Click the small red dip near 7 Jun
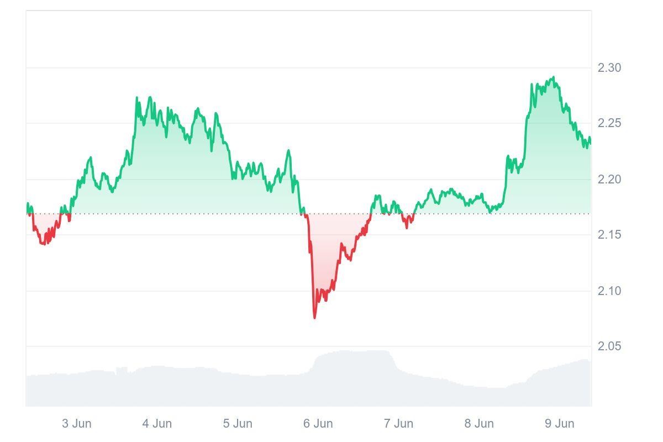The height and width of the screenshot is (442, 663). coord(407,227)
